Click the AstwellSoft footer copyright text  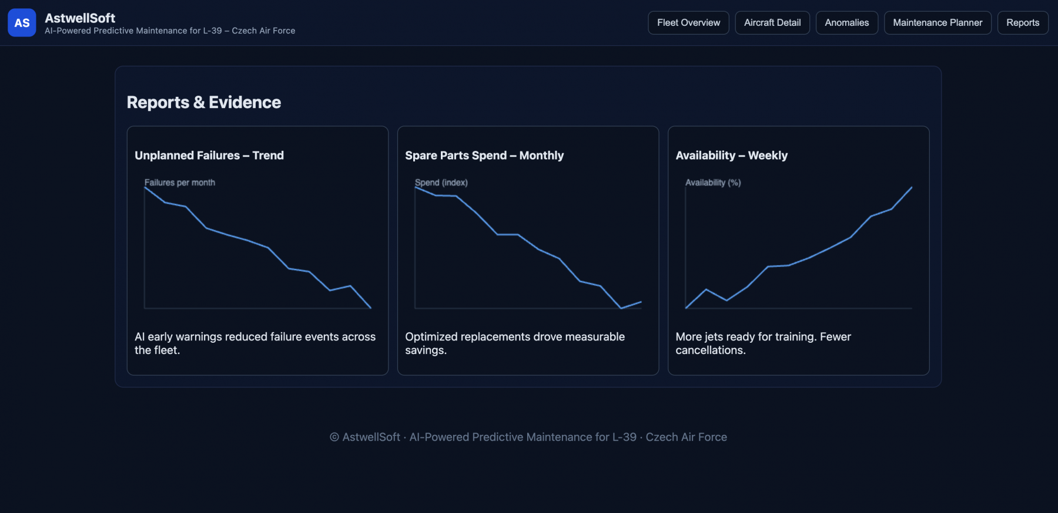point(528,437)
